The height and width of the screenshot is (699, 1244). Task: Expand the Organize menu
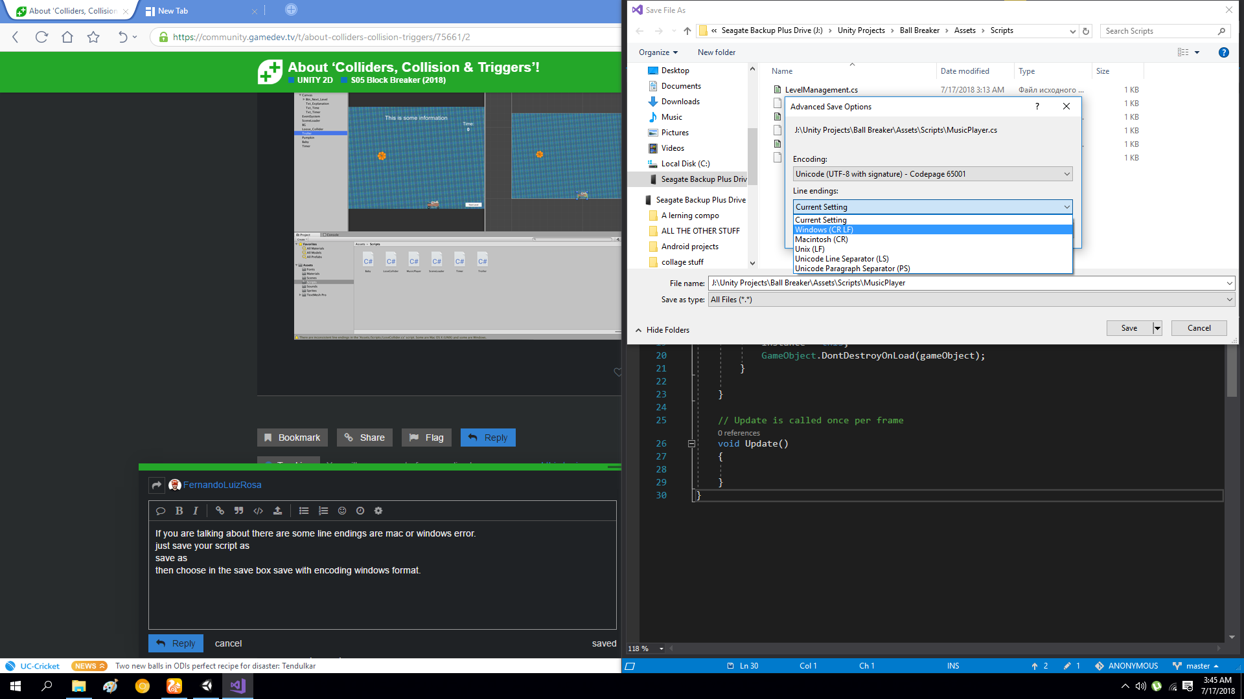click(658, 52)
